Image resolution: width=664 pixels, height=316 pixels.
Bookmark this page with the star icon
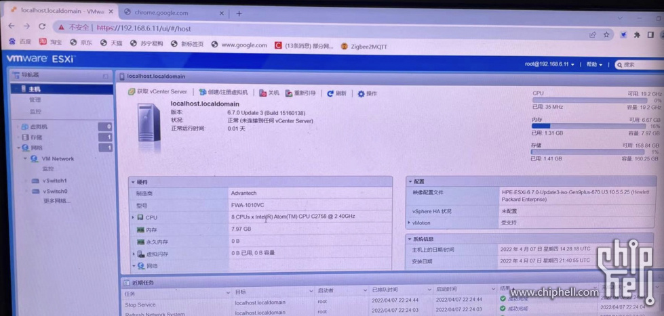606,35
